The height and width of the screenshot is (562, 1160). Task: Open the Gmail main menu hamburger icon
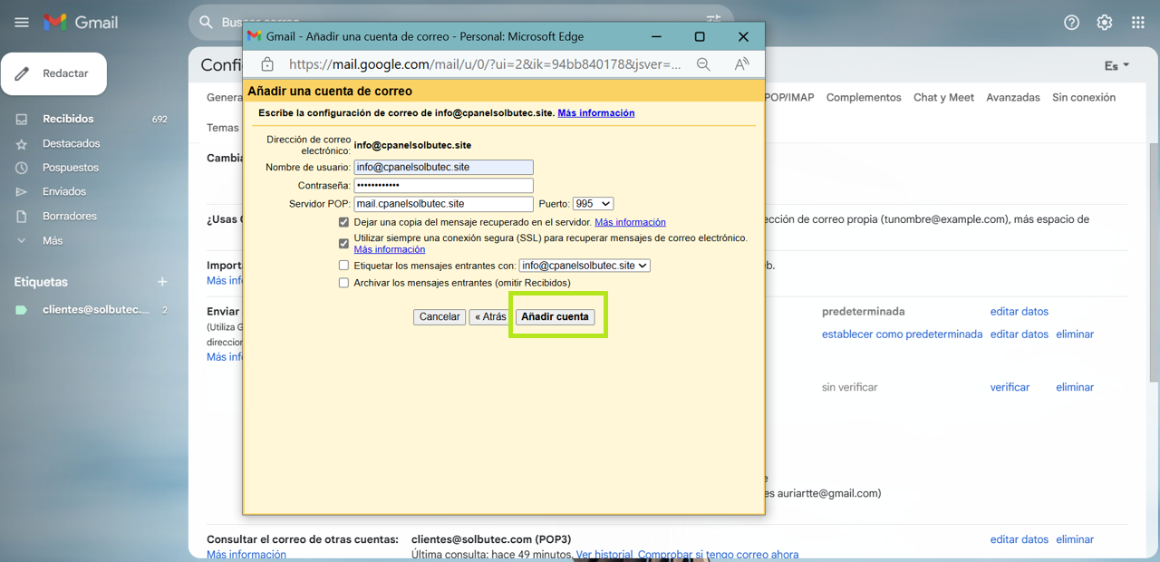coord(22,23)
